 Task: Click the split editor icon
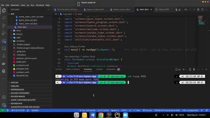pos(202,10)
